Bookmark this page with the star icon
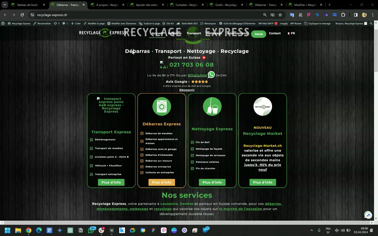Viewport: 378px width, 236px height. tap(280, 15)
